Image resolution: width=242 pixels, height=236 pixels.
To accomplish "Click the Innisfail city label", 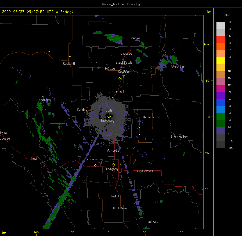I will pos(117,91).
